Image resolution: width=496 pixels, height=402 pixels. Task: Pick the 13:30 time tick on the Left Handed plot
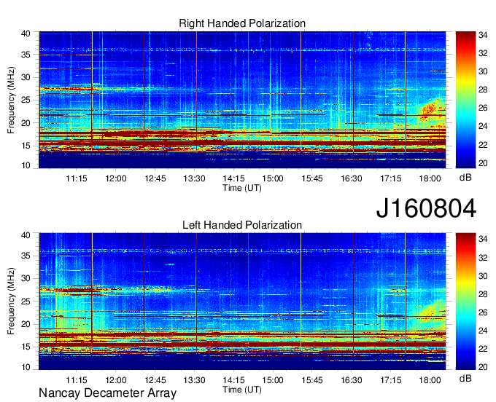point(194,380)
